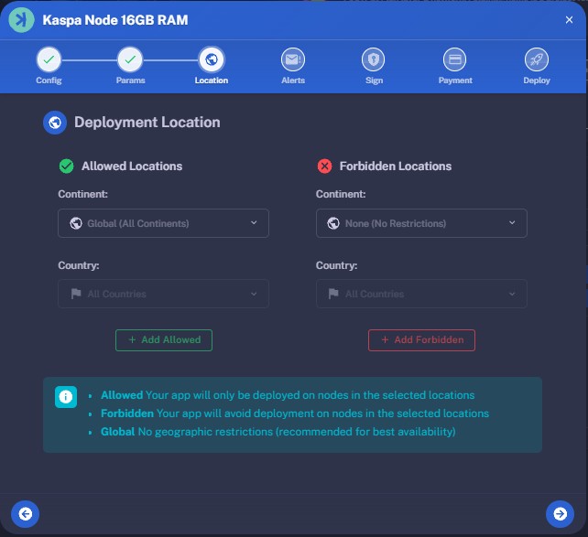
Task: Open the Sign shield step icon
Action: point(374,60)
